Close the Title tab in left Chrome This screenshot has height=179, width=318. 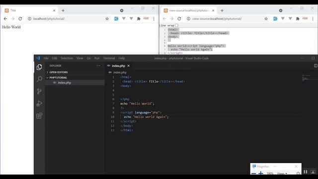point(54,10)
